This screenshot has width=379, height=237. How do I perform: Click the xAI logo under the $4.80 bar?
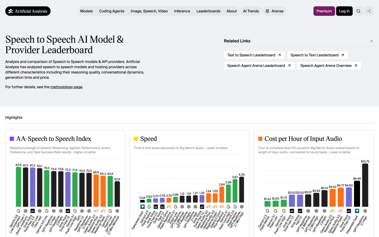pyautogui.click(x=349, y=211)
